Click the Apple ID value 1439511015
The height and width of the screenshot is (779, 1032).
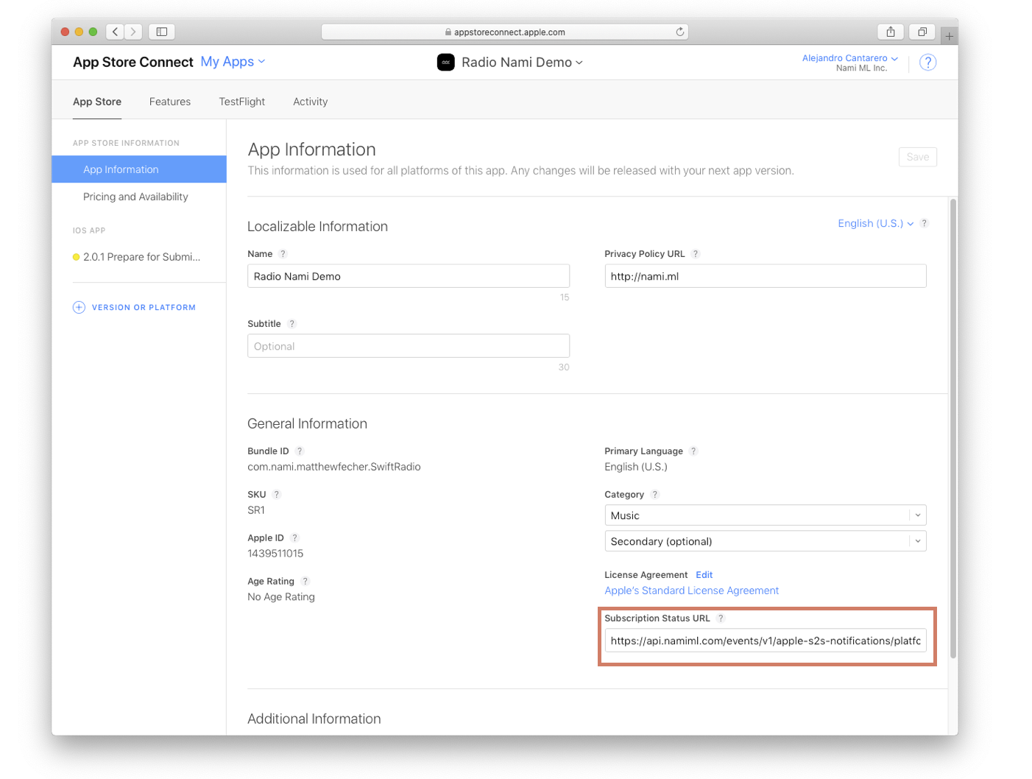pos(275,554)
